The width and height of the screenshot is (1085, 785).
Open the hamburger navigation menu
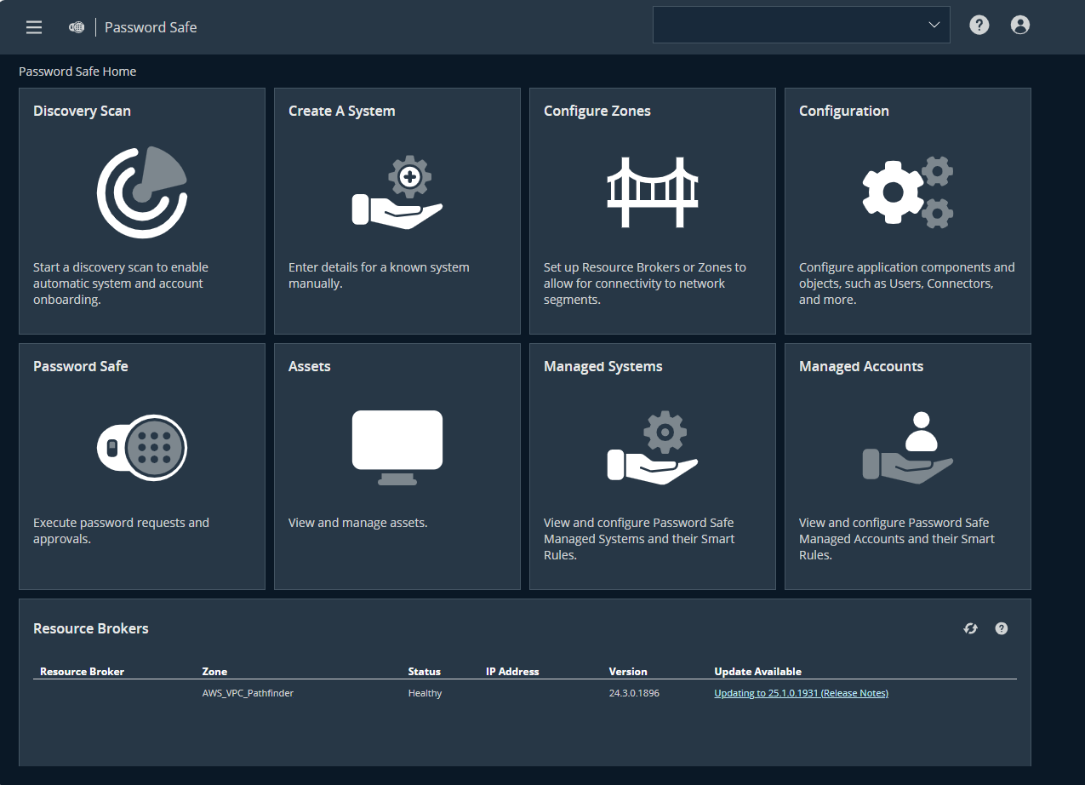(33, 26)
